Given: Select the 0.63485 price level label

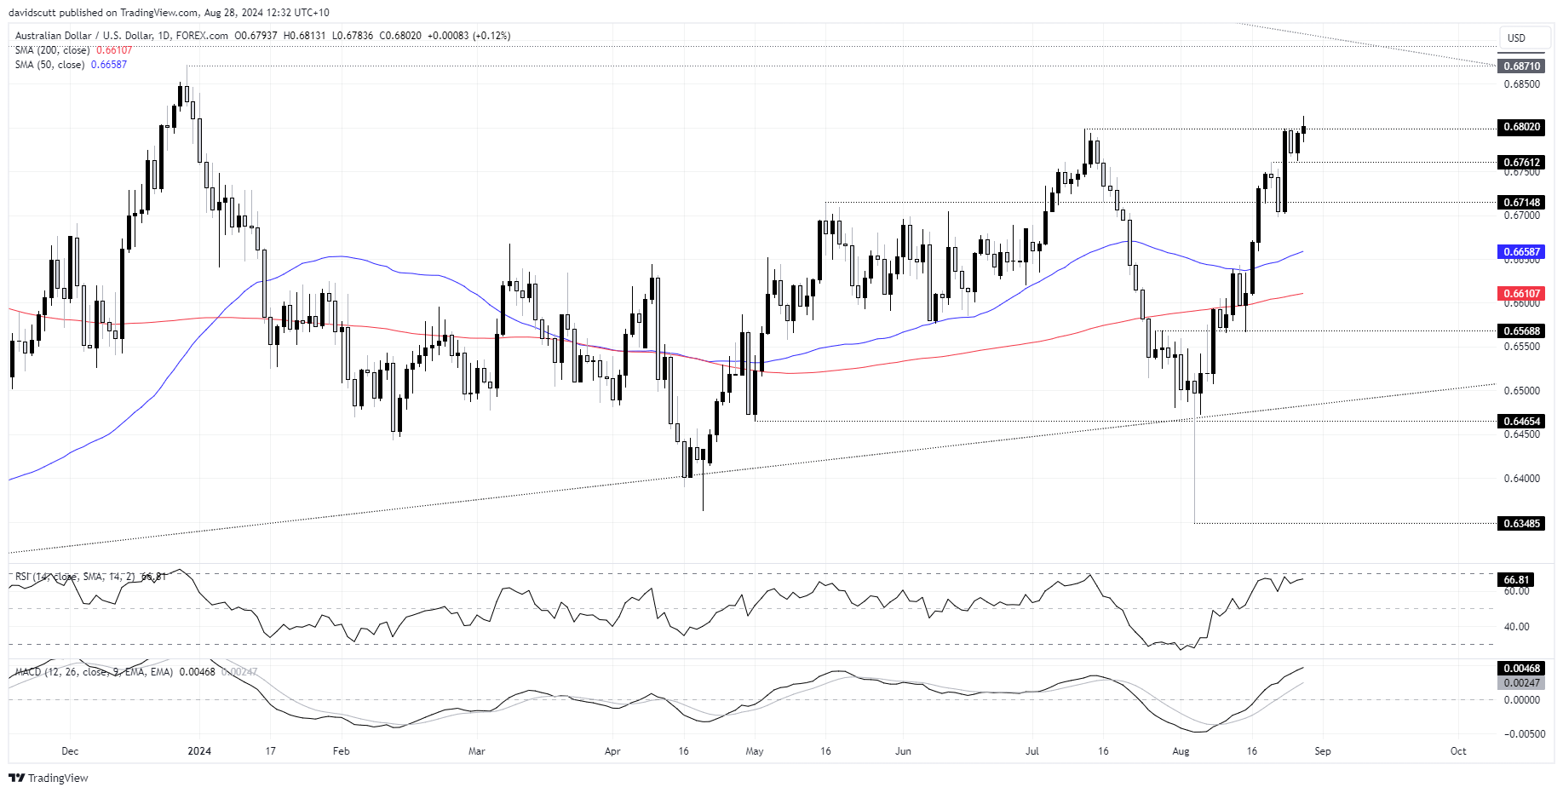Looking at the screenshot, I should click(x=1521, y=523).
